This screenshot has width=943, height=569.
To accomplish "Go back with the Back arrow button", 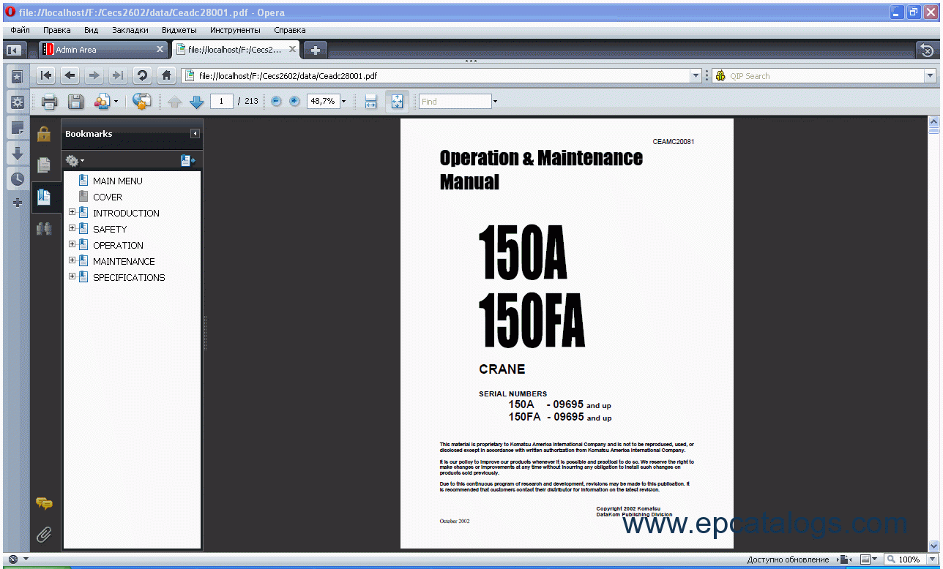I will (70, 75).
